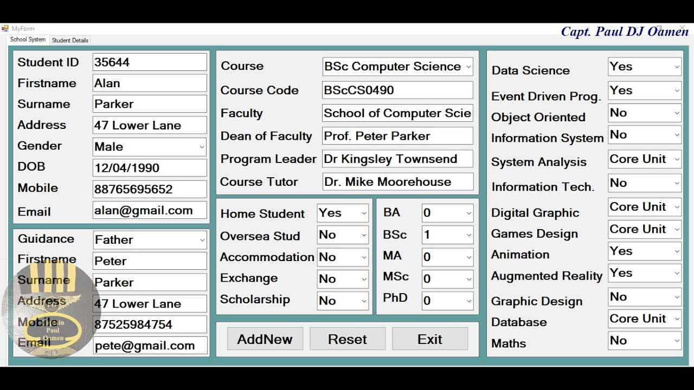Click the Student ID field
The image size is (694, 390).
(x=150, y=62)
